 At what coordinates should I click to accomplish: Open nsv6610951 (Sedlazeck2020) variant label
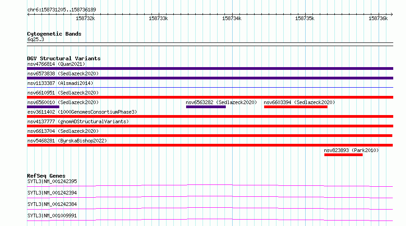click(x=63, y=93)
